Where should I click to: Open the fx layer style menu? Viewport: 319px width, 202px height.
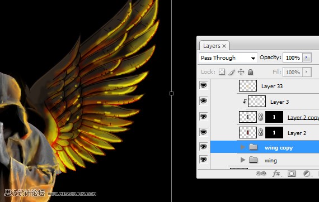[276, 174]
